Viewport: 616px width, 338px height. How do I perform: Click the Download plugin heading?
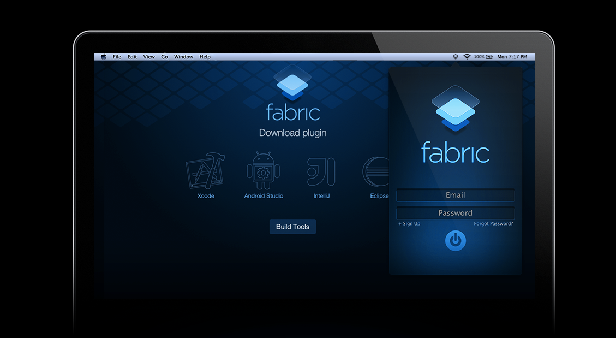(292, 133)
